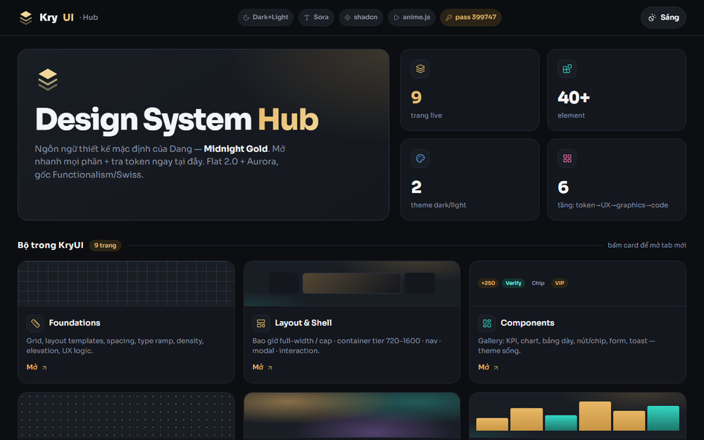This screenshot has height=440, width=704.
Task: Click the Chip label in Components preview
Action: 538,283
